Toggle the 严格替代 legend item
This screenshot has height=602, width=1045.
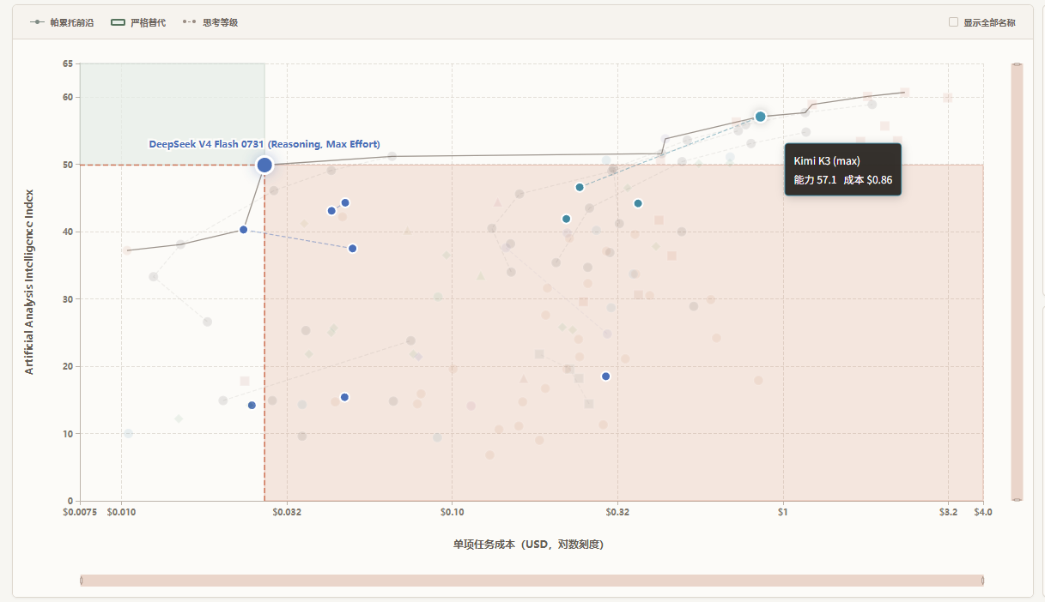tap(139, 22)
